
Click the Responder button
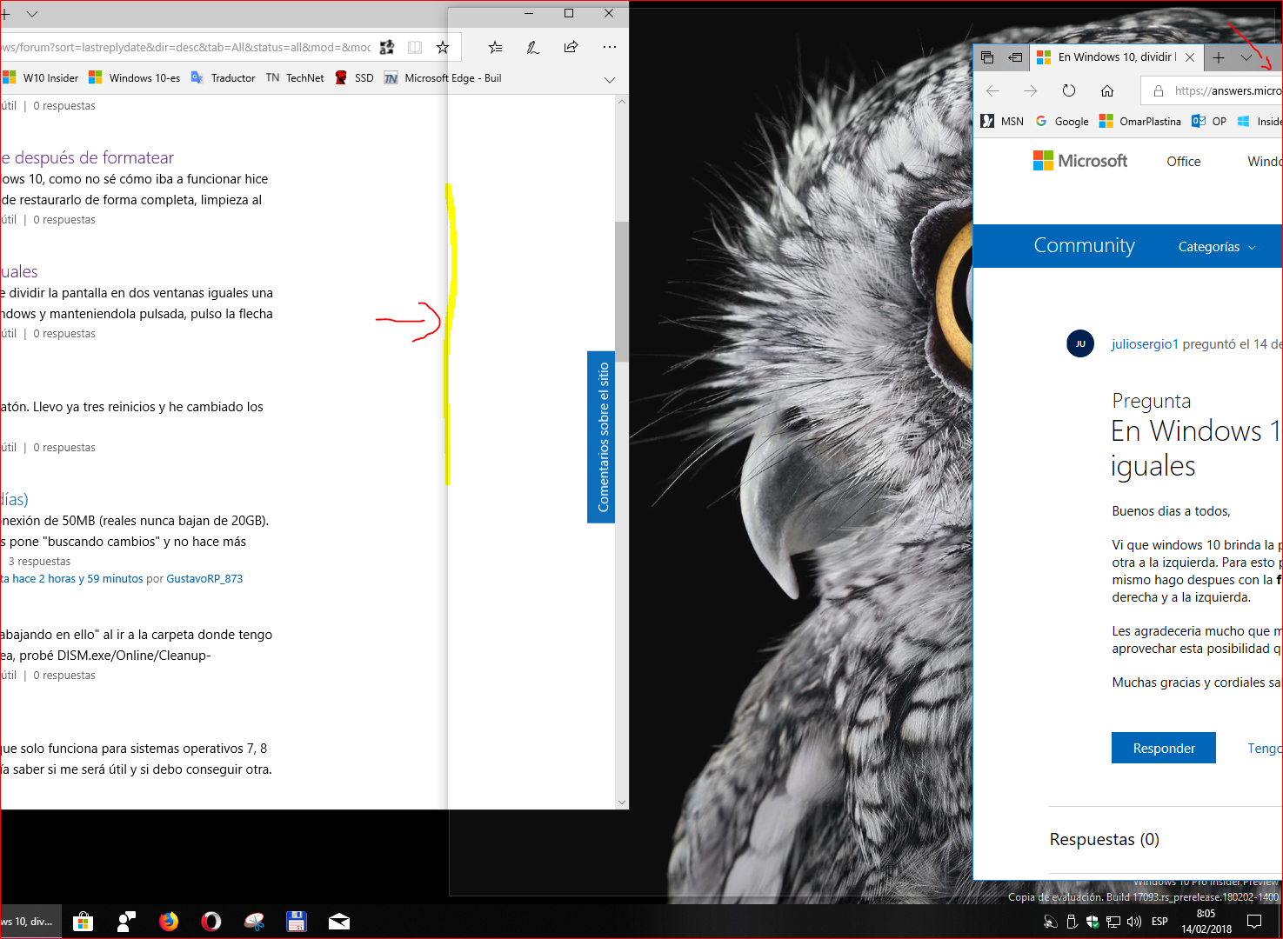click(x=1164, y=748)
